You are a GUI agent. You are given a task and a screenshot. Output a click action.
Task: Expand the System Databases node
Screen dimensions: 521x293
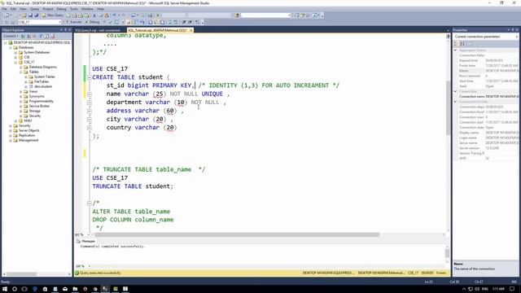coord(15,52)
